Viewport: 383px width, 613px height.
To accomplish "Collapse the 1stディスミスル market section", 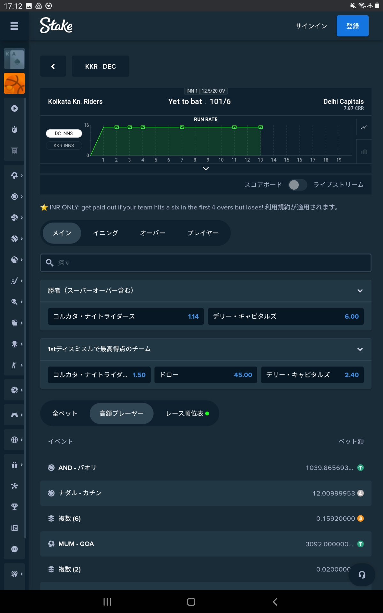I will [360, 349].
